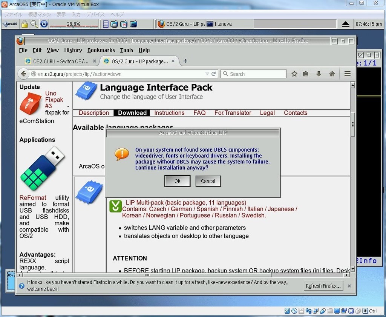Open the Firefox Edit menu
This screenshot has height=317, width=386.
37,50
